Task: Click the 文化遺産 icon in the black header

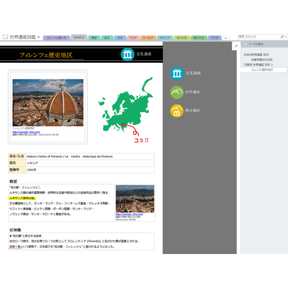Action: 127,54
